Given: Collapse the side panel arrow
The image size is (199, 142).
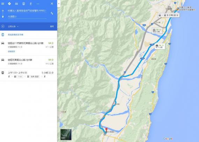Looking at the screenshot, I should 59,3.
